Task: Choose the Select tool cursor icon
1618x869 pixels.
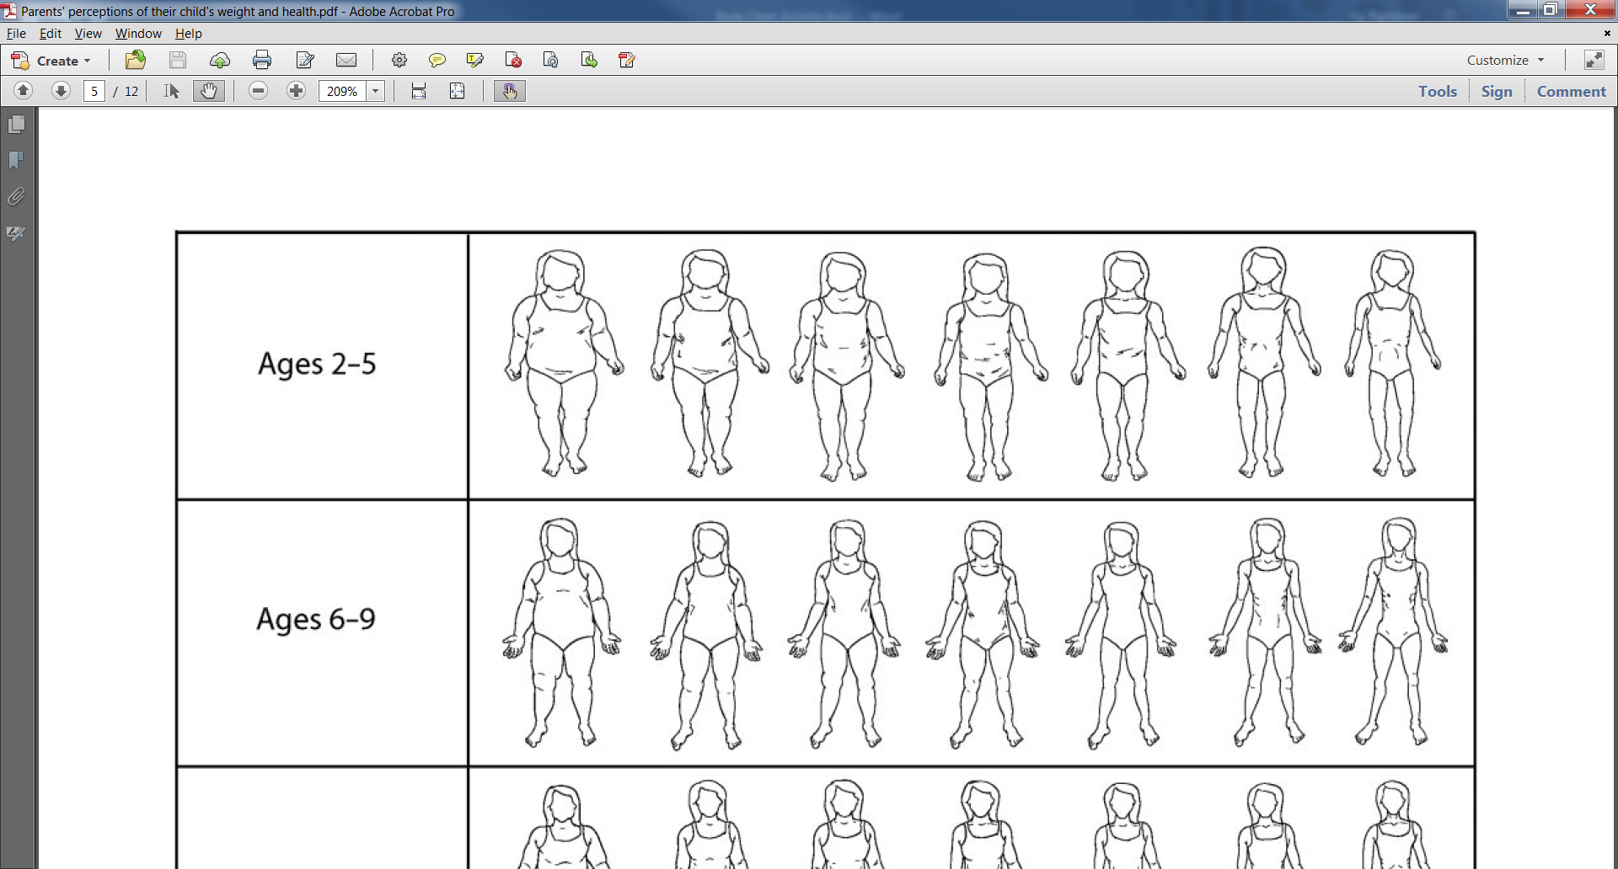Action: tap(172, 91)
